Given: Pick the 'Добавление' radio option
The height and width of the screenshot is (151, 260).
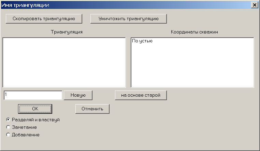Looking at the screenshot, I should [x=23, y=135].
